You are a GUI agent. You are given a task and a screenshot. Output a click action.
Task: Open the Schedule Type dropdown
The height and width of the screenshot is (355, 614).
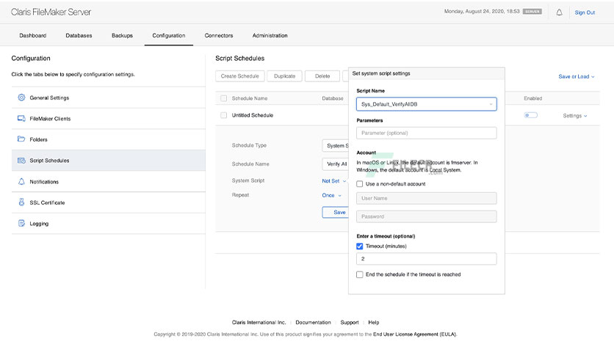coord(335,145)
